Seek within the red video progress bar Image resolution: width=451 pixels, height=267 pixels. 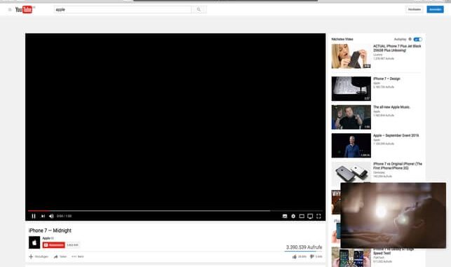coord(175,211)
